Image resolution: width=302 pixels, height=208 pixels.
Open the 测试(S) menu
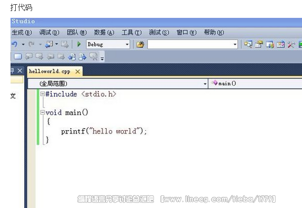pyautogui.click(x=159, y=33)
